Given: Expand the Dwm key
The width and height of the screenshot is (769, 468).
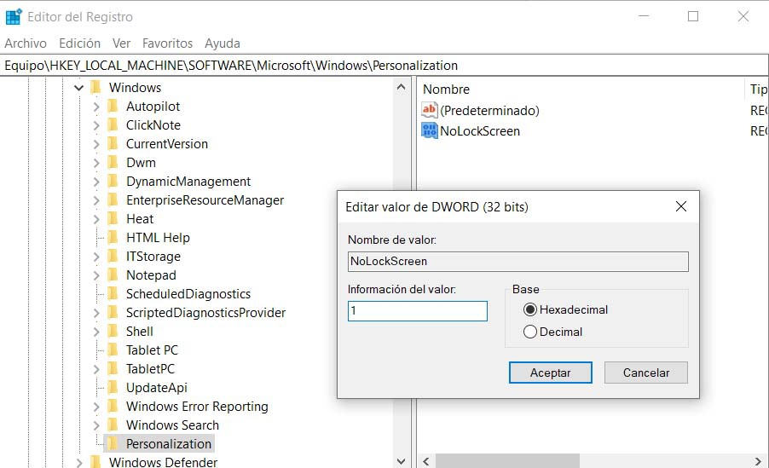Looking at the screenshot, I should 96,162.
